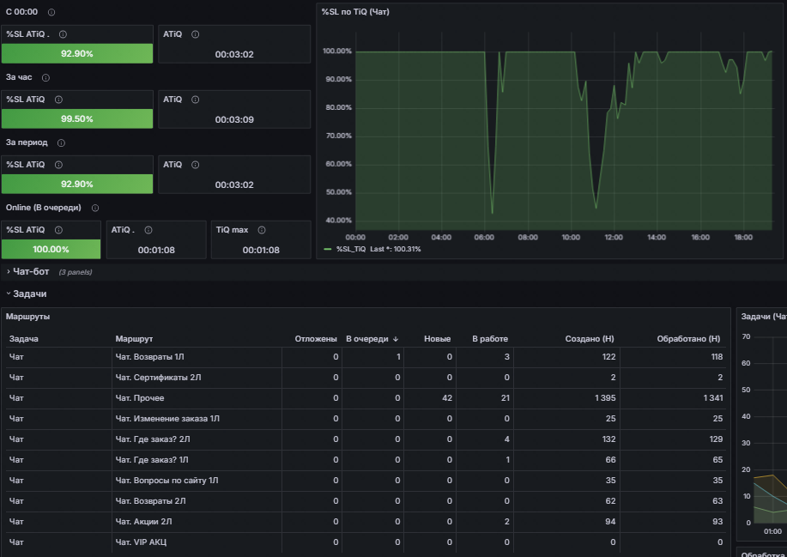Screen dimensions: 787x557
Task: Click info icon on 'ATiQ .' online panel
Action: [x=148, y=230]
